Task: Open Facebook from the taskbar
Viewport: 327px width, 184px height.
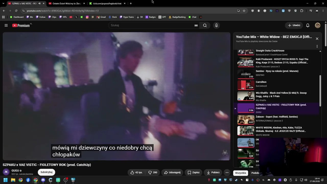Action: tap(28, 180)
